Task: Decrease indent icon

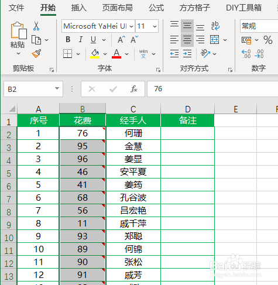Action: pos(174,53)
